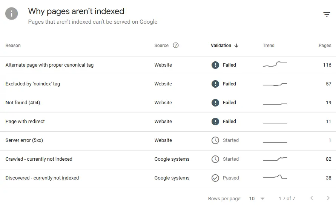
Task: Click the Pages column header
Action: pos(325,46)
